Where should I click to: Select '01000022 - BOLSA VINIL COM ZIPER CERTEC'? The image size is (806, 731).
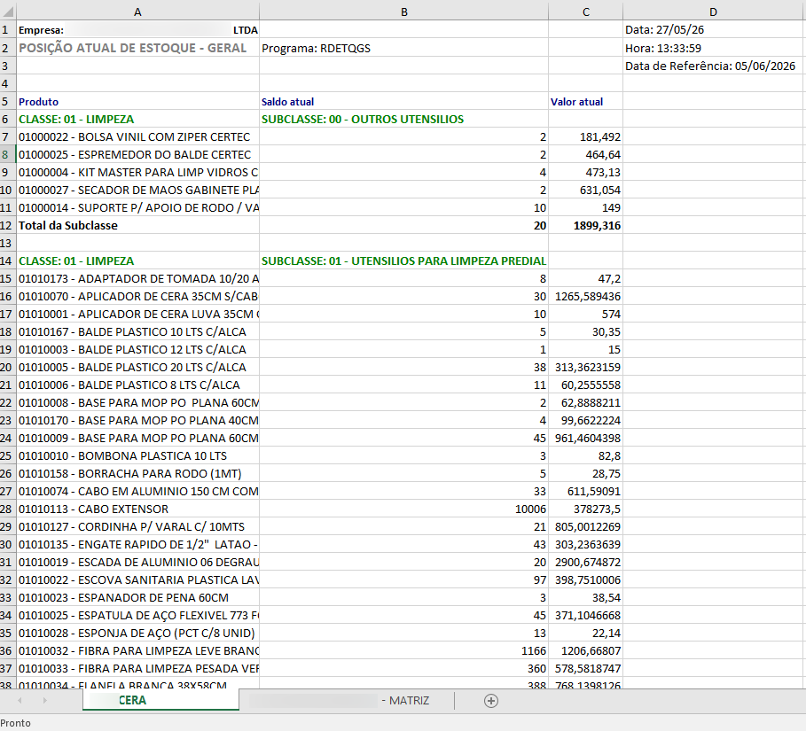137,137
